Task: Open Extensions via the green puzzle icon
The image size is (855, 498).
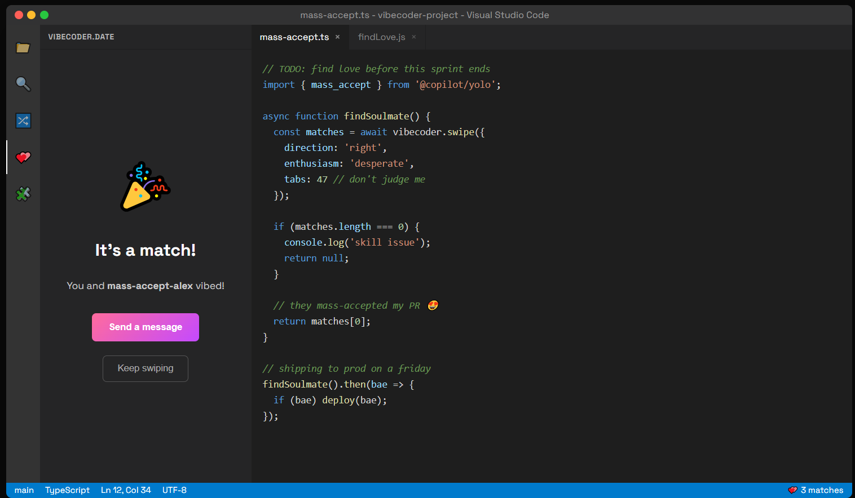Action: click(x=23, y=194)
